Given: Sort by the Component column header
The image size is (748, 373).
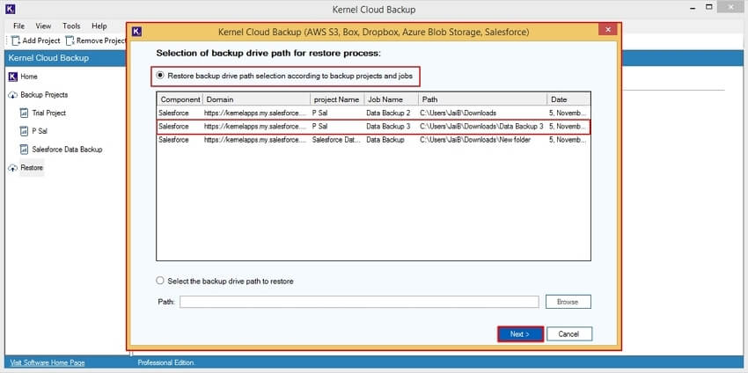Looking at the screenshot, I should 180,99.
